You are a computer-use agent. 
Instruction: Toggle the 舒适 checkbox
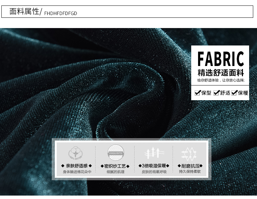[216, 93]
